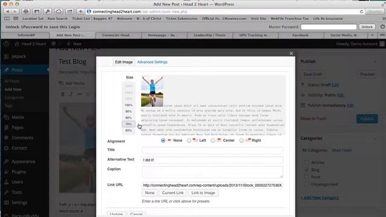Set image size to 60%

(128, 130)
